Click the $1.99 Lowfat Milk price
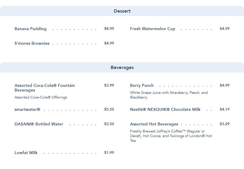Image resolution: width=244 pixels, height=169 pixels. [109, 153]
